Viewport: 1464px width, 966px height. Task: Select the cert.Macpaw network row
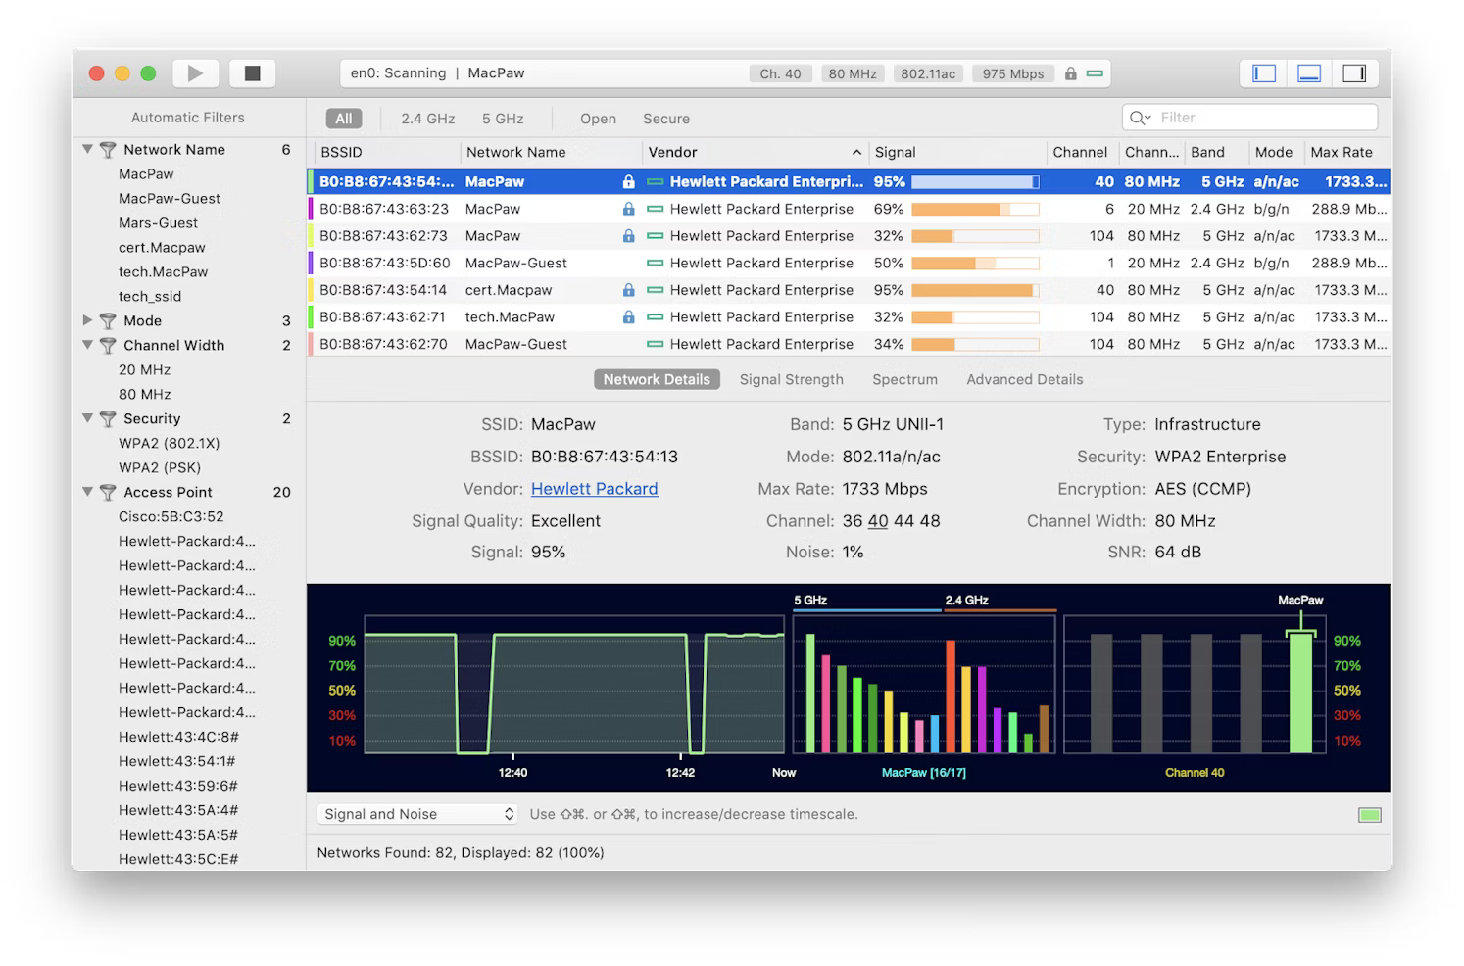coord(849,290)
